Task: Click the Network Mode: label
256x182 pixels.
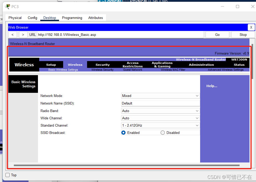Action: coord(52,96)
